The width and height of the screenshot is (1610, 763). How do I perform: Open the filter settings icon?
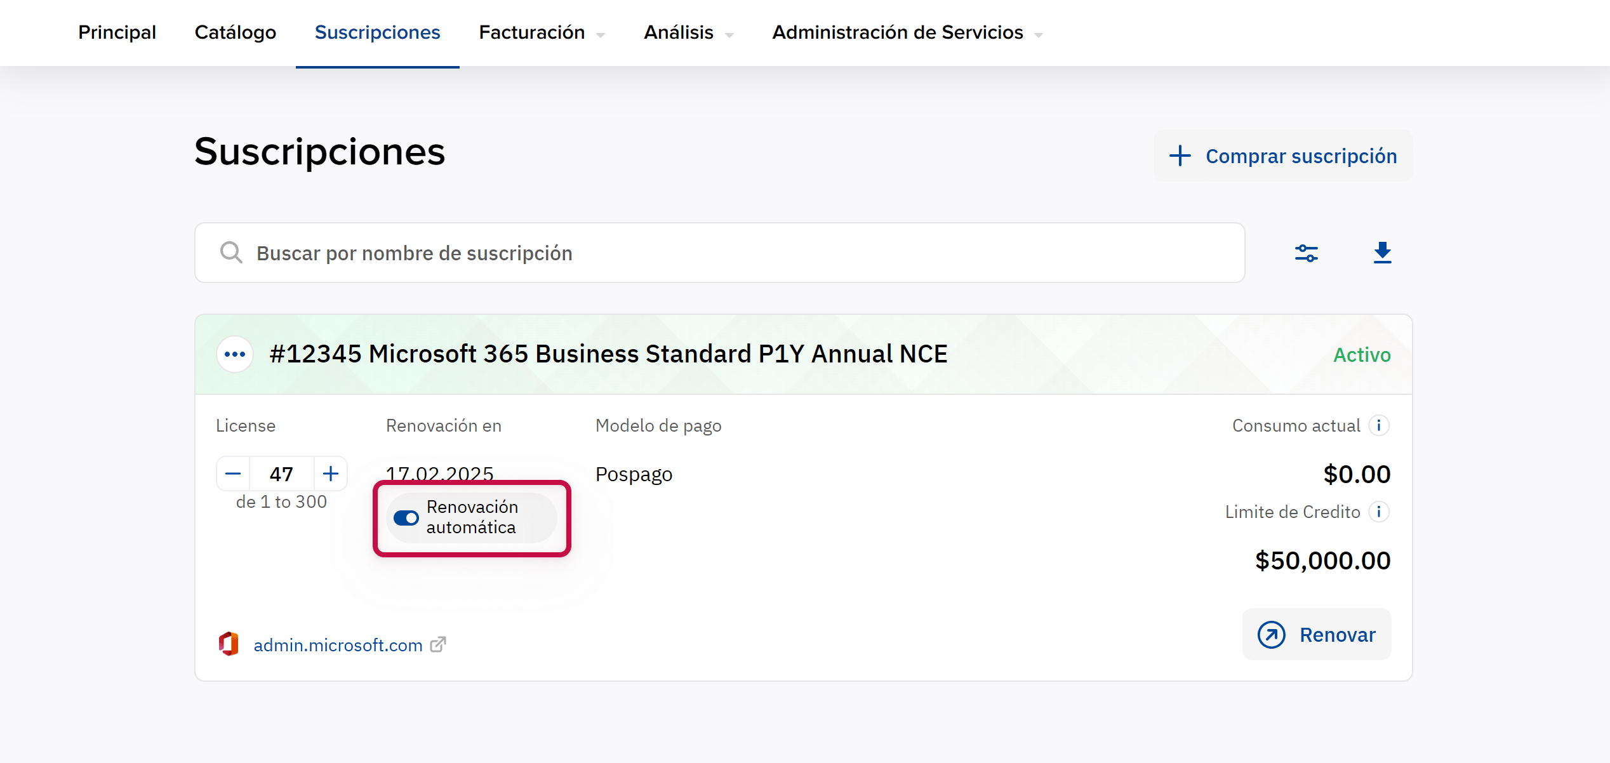point(1306,253)
